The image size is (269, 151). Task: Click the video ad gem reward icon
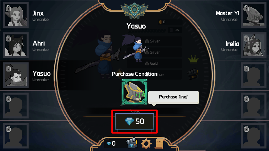(132, 143)
